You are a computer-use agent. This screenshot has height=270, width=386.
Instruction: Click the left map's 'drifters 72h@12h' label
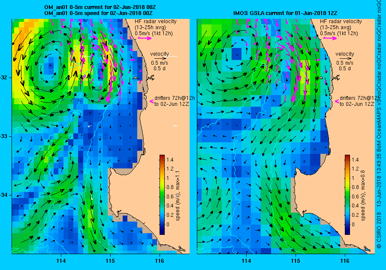click(175, 98)
